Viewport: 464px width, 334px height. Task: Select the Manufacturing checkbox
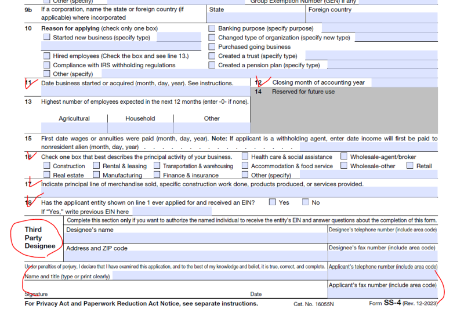tap(96, 175)
